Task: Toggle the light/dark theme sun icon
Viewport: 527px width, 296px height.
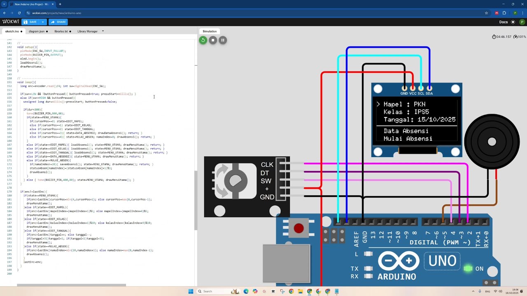Action: coord(513,22)
